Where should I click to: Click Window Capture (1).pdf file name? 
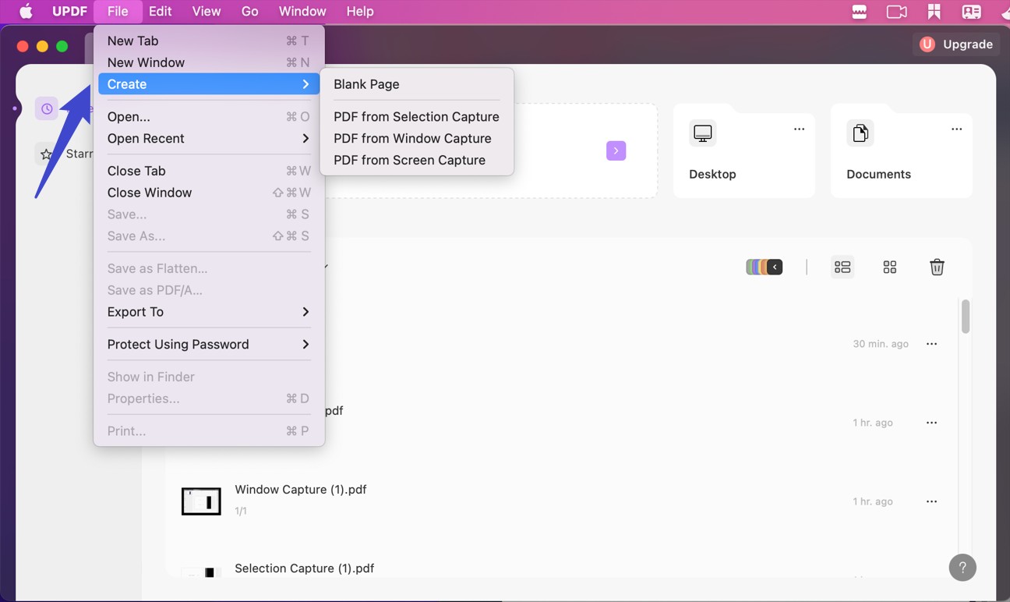[301, 490]
